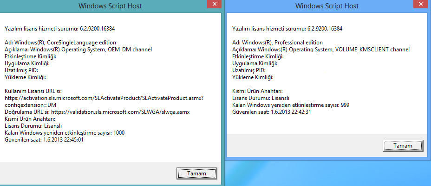
Task: Click the Professional edition name line
Action: [277, 43]
